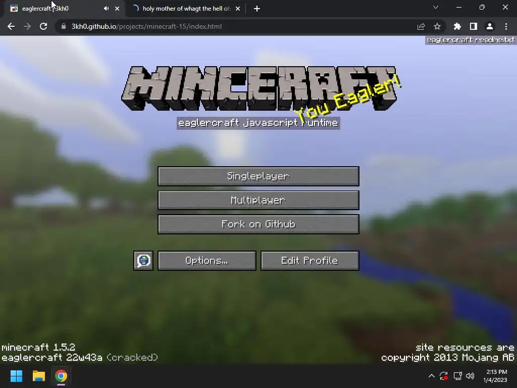Open the Edit Profile screen

309,261
